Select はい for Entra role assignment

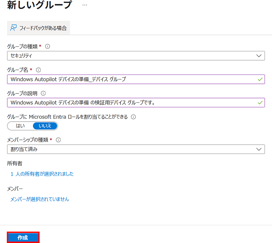pyautogui.click(x=20, y=126)
